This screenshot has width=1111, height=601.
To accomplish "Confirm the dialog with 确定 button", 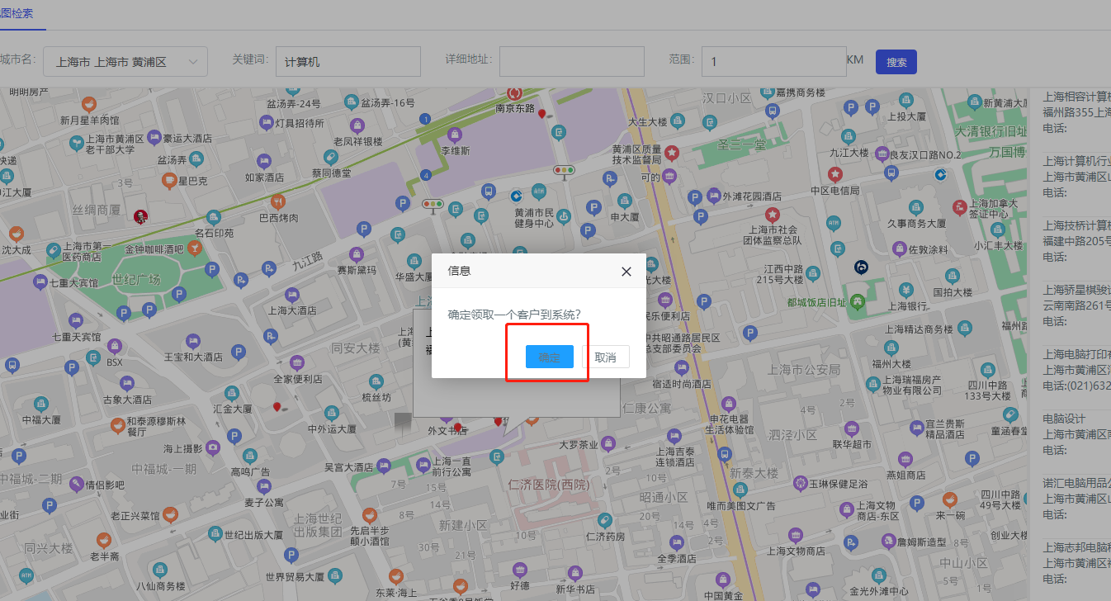I will 549,357.
